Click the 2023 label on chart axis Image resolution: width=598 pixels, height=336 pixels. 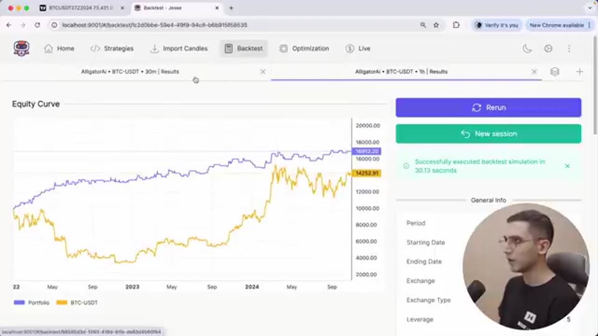[x=132, y=287]
